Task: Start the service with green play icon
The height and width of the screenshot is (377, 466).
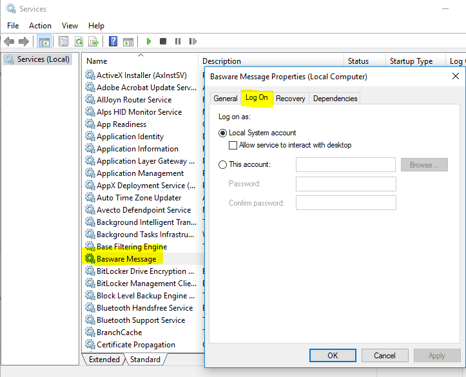Action: click(x=149, y=41)
